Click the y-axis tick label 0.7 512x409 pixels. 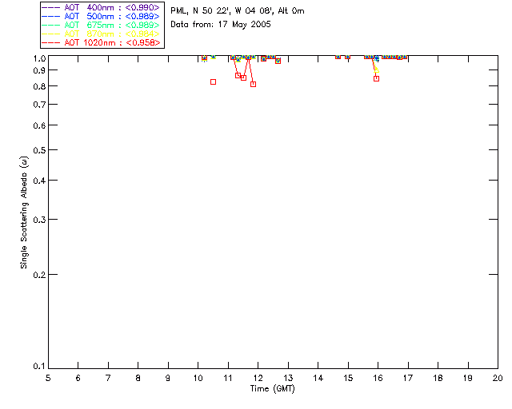(x=39, y=105)
